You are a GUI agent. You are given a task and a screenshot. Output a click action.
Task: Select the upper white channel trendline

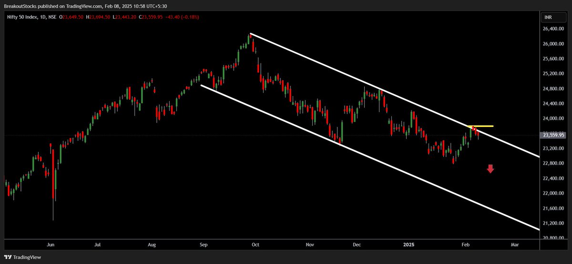tap(395, 95)
